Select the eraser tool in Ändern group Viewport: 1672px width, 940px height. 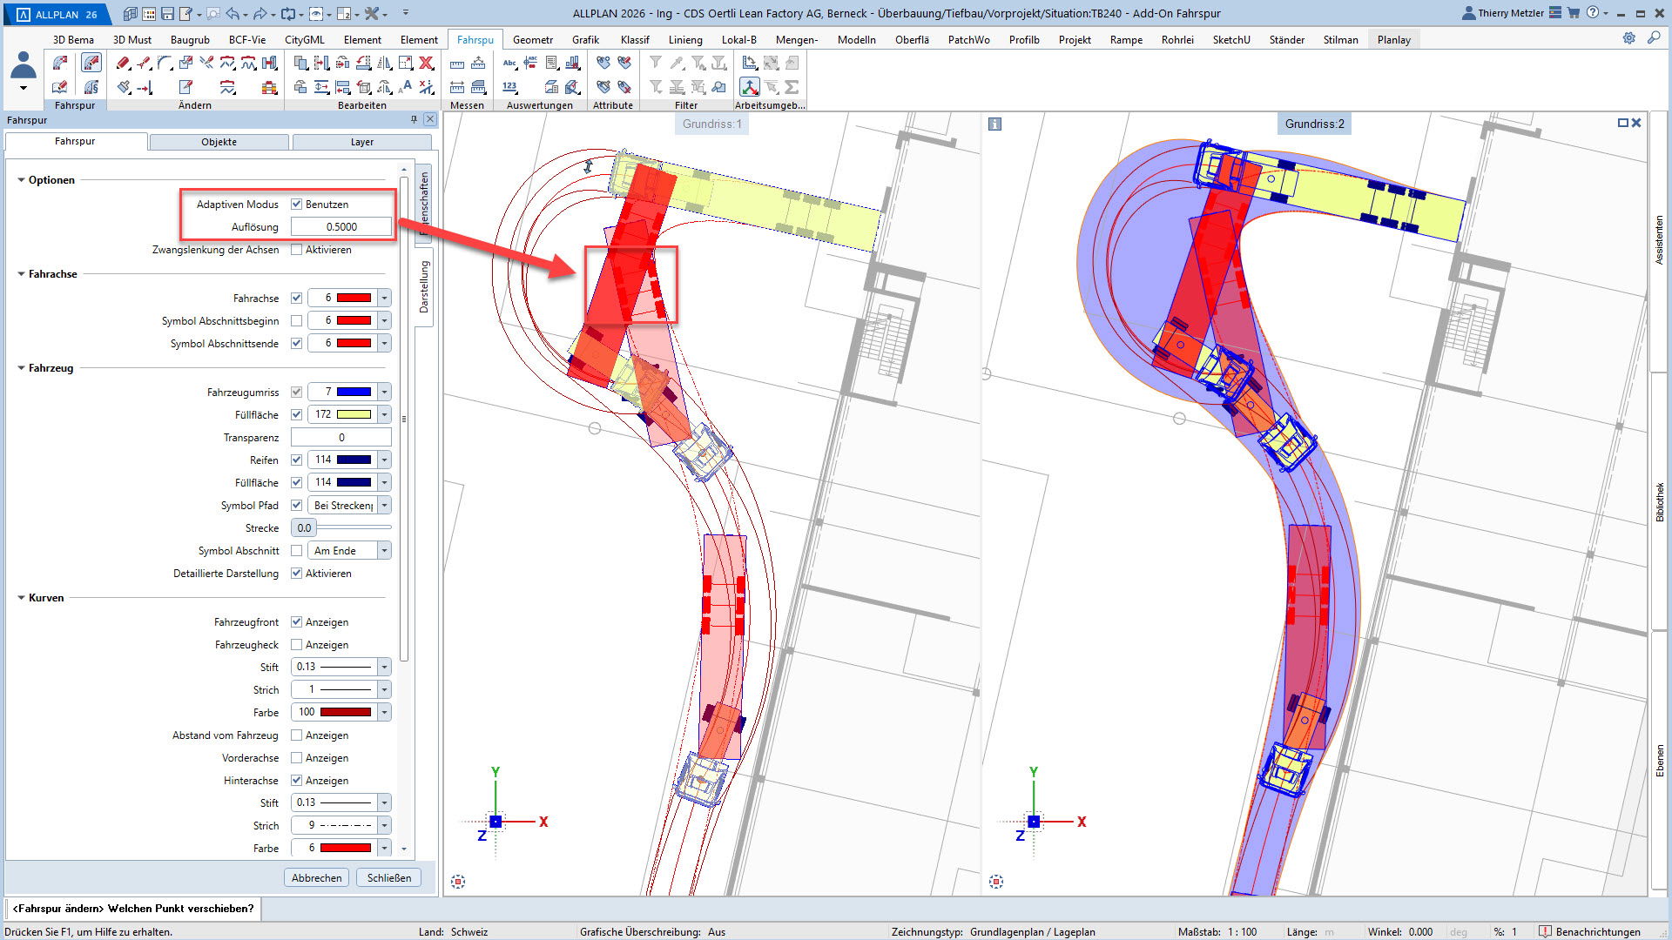tap(123, 63)
